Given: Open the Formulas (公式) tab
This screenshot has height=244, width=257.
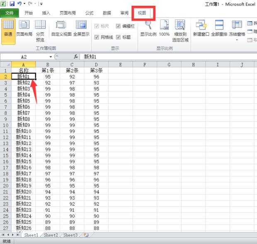Looking at the screenshot, I should click(x=89, y=13).
